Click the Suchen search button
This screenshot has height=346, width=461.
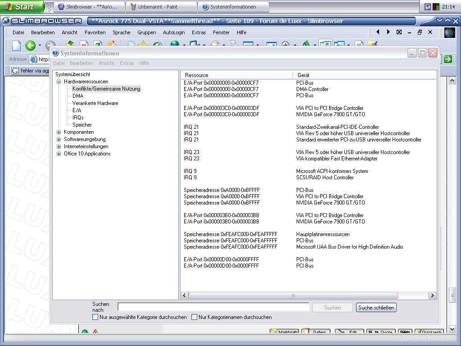pos(333,307)
